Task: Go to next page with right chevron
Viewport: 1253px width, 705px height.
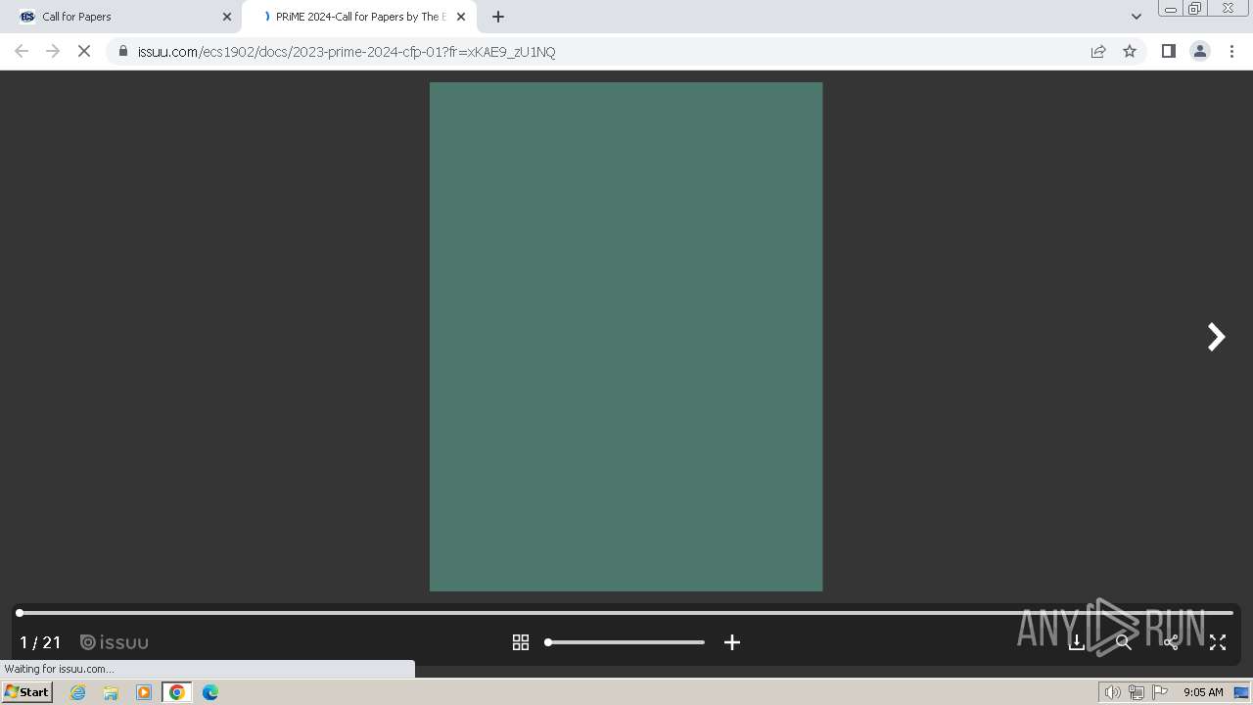Action: [1216, 337]
